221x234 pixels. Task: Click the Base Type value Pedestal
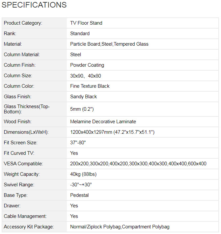[x=79, y=195]
